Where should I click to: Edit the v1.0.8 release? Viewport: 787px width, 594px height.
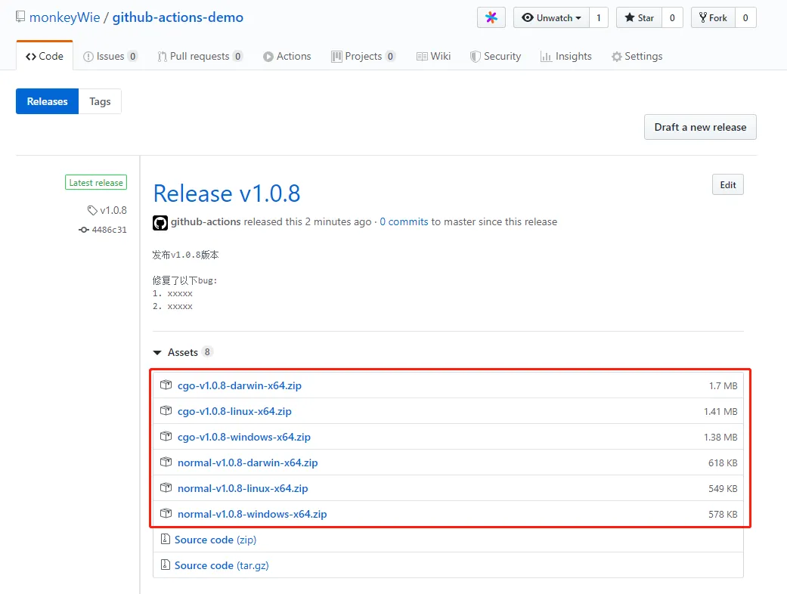[727, 185]
